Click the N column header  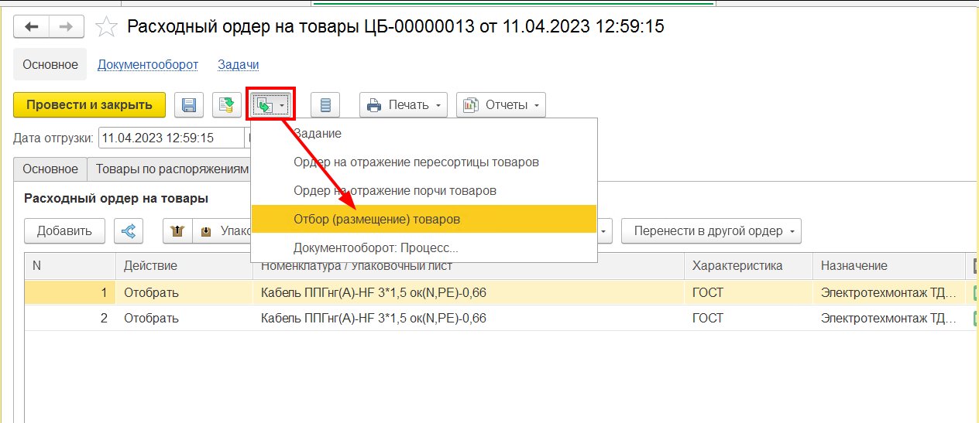click(x=70, y=266)
